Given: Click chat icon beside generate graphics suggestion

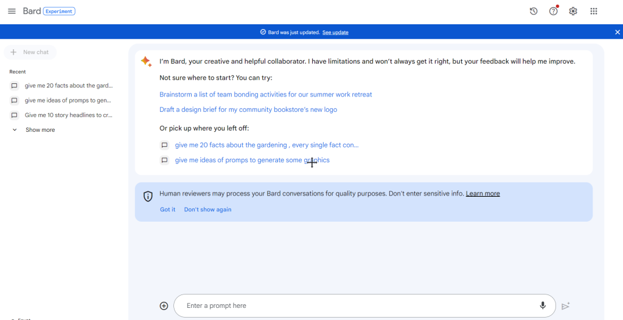Looking at the screenshot, I should coord(164,160).
